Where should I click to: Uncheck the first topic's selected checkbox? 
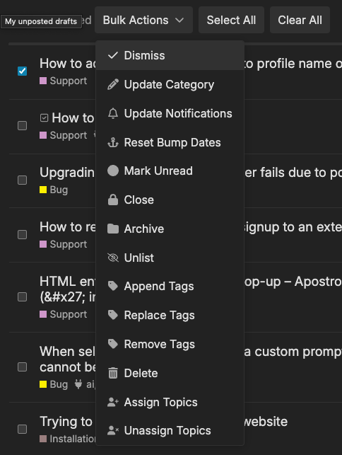[23, 71]
